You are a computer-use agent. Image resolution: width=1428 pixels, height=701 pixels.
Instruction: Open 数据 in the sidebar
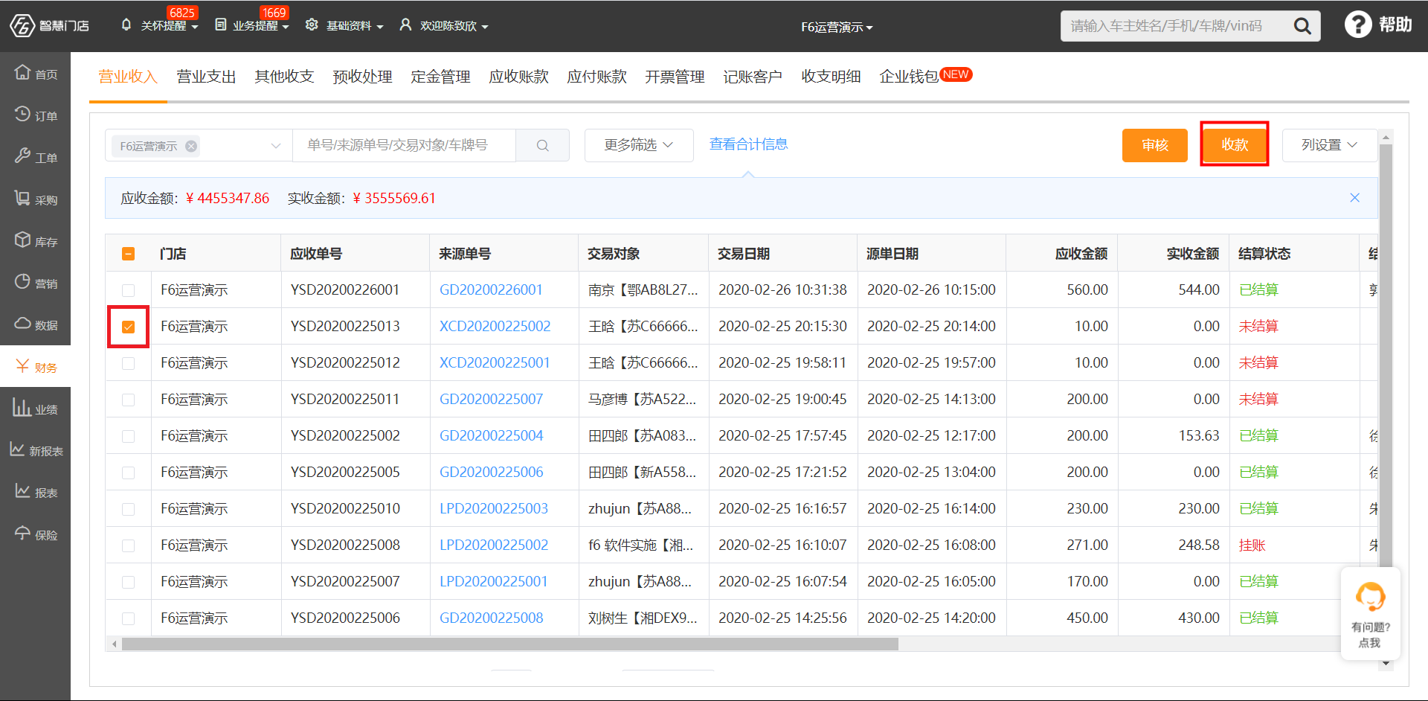36,324
